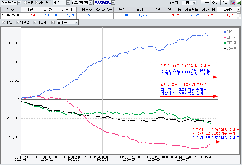
Task: Open end date 2020/07/30 calendar dropdown
Action: pos(113,3)
